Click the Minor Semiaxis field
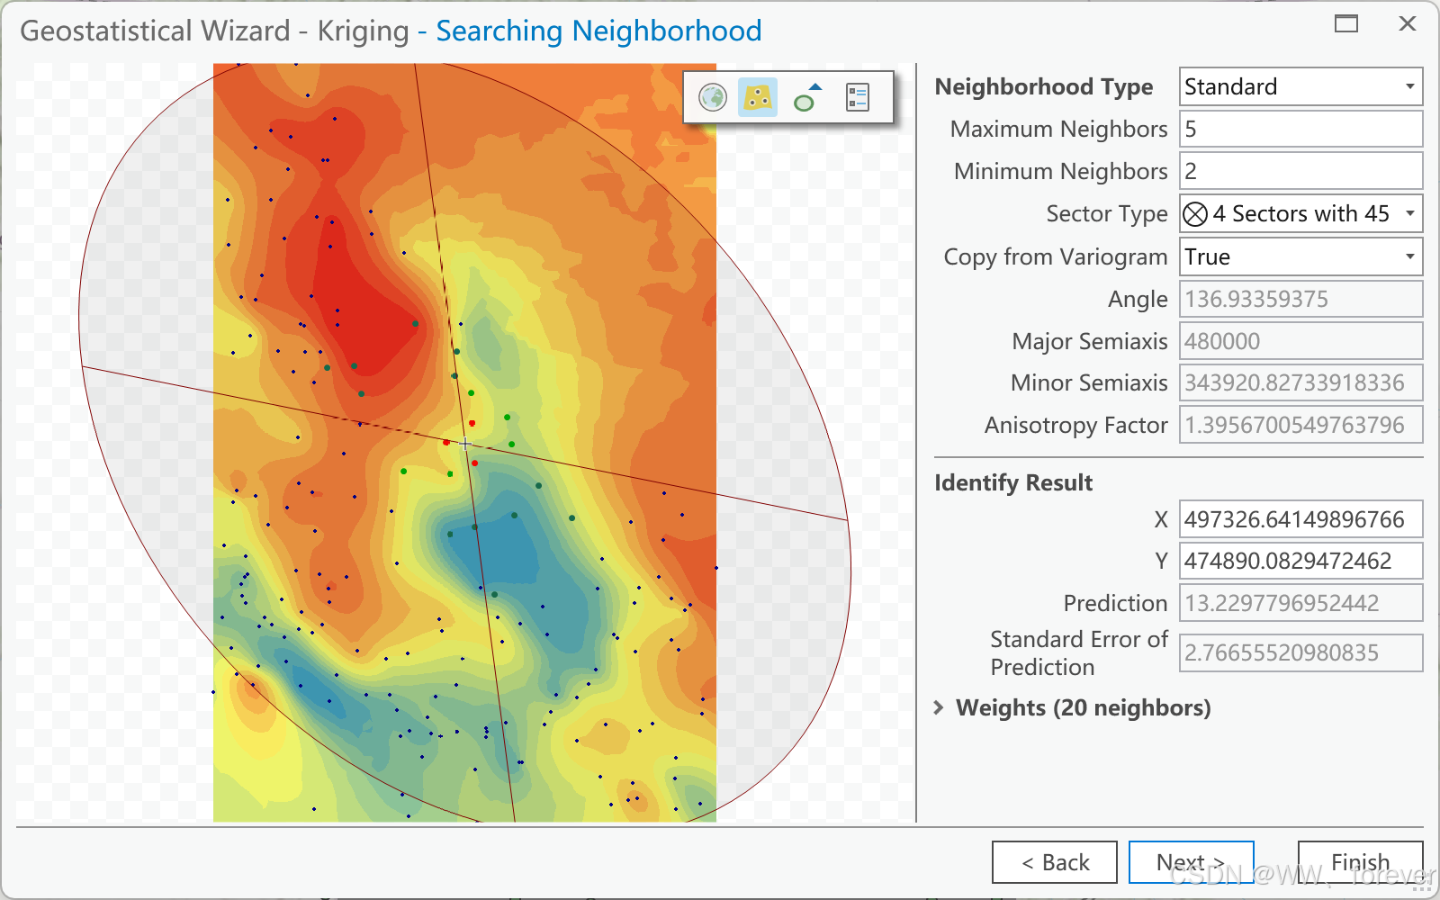 (x=1300, y=382)
